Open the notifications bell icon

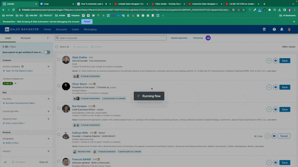tap(282, 29)
